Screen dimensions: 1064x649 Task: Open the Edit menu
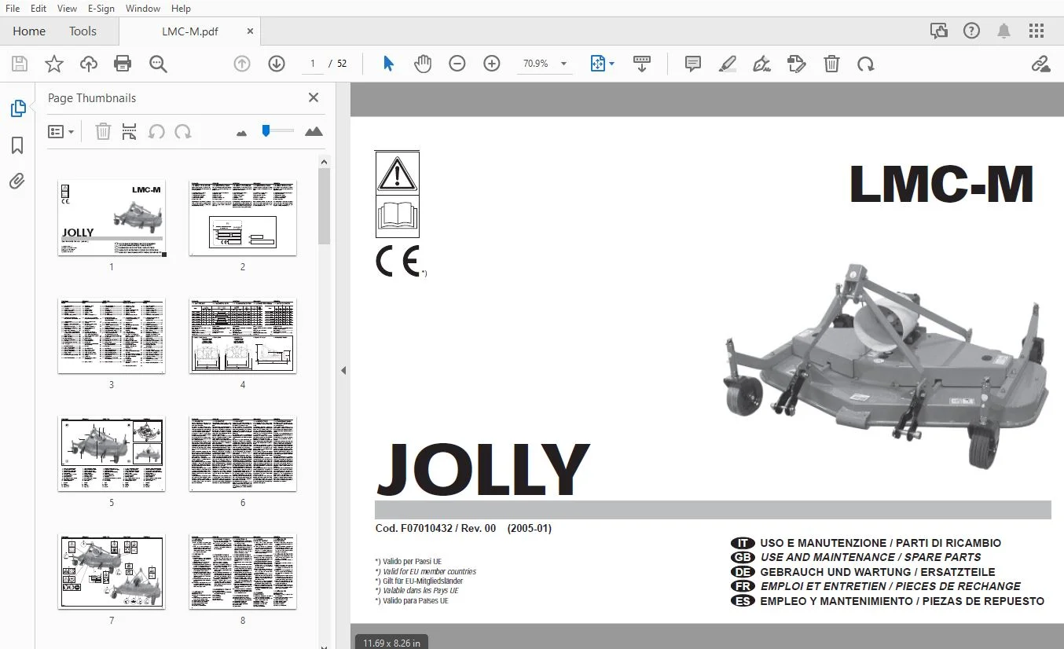(x=39, y=8)
